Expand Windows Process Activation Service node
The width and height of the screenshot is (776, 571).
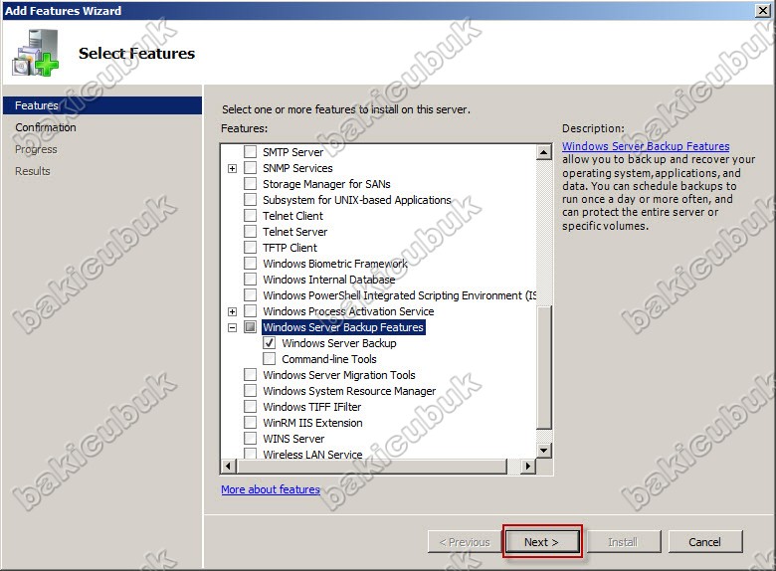pos(232,311)
